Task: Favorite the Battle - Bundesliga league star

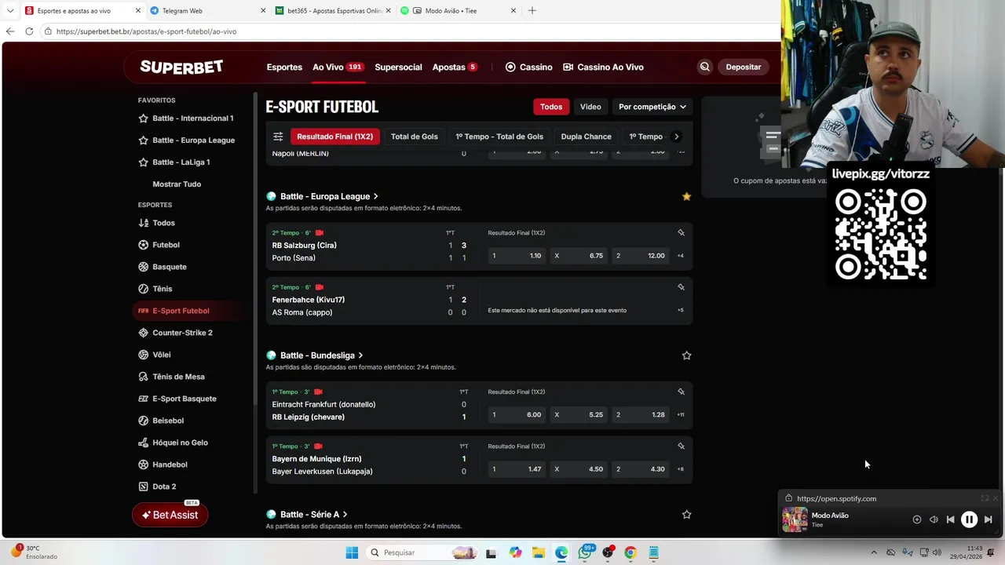Action: pyautogui.click(x=686, y=355)
